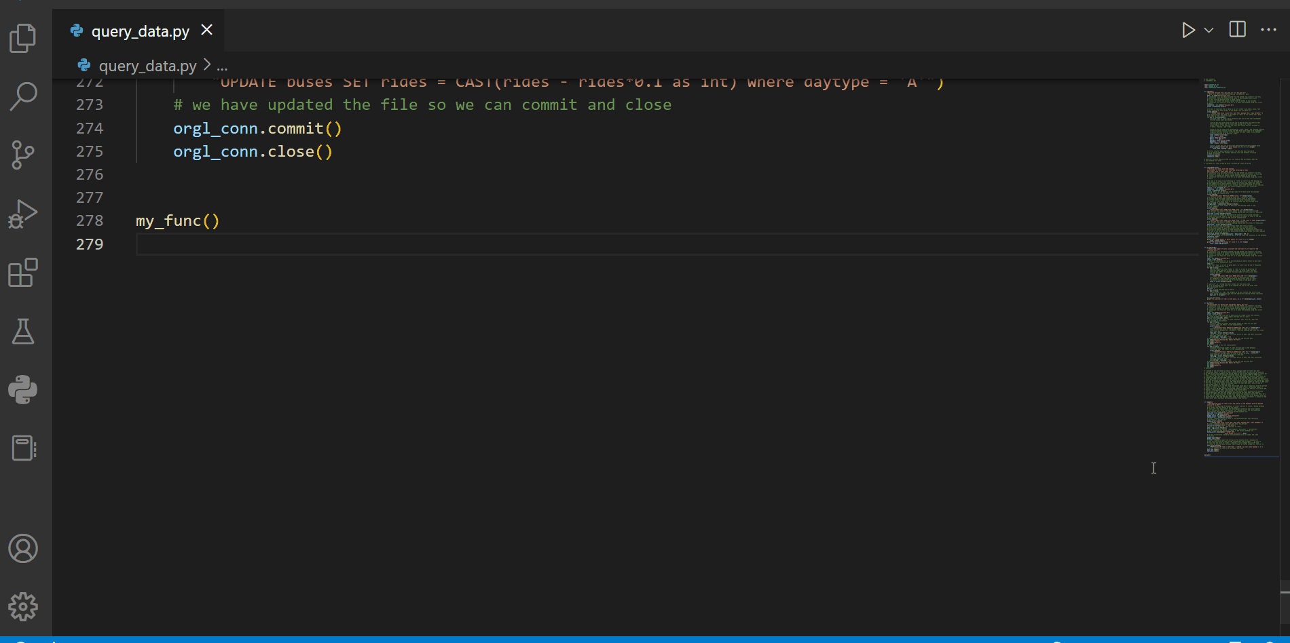This screenshot has height=643, width=1290.
Task: Open the notebook sidebar icon
Action: pos(24,448)
